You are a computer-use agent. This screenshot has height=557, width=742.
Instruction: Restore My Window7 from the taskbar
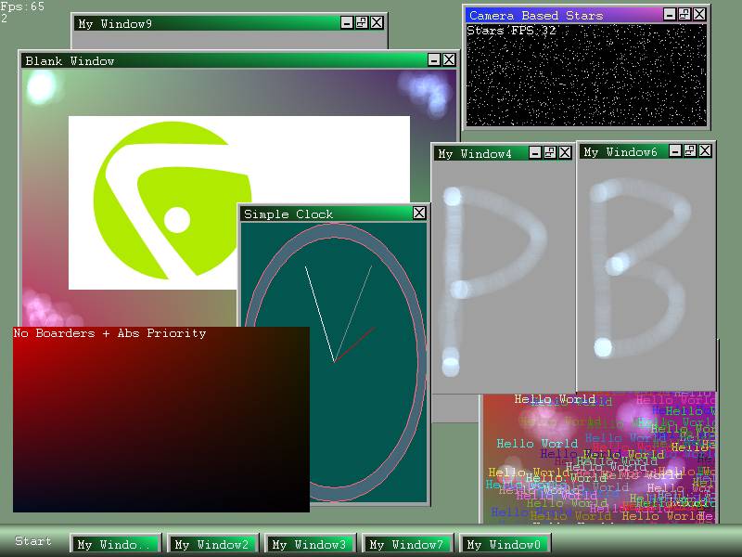tap(407, 544)
